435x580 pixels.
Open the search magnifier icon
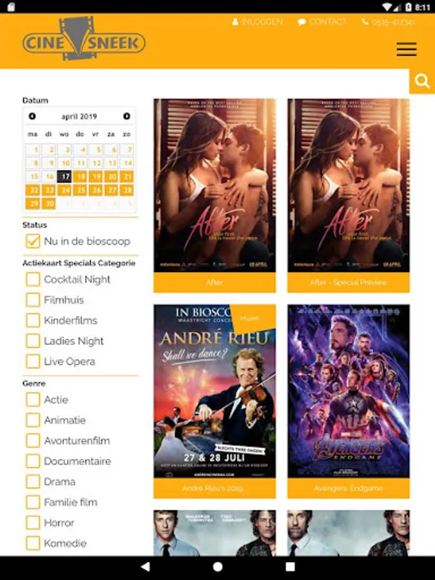[x=422, y=81]
